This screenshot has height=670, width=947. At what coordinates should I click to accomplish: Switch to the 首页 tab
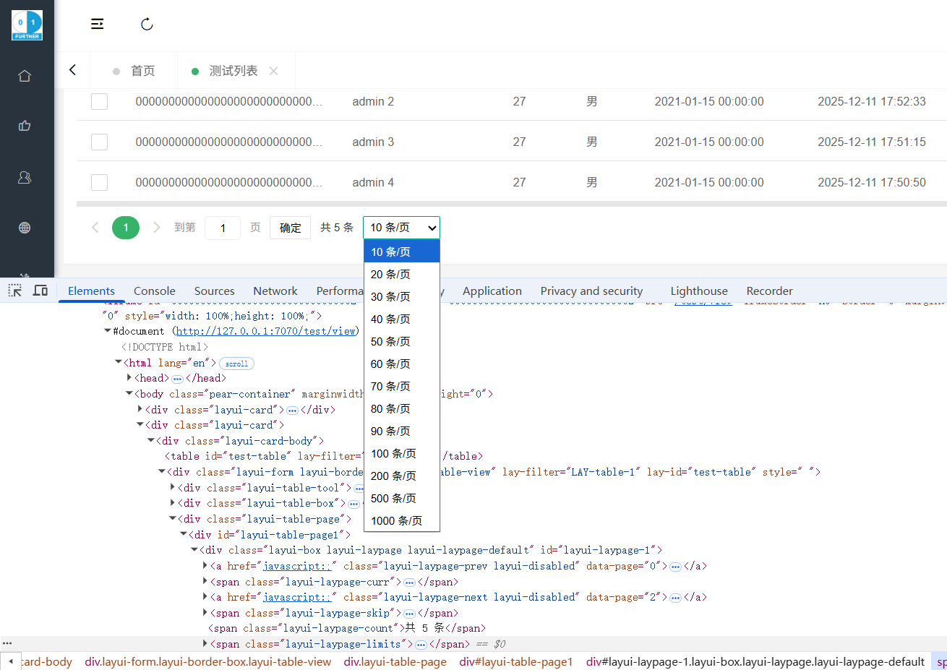[134, 71]
